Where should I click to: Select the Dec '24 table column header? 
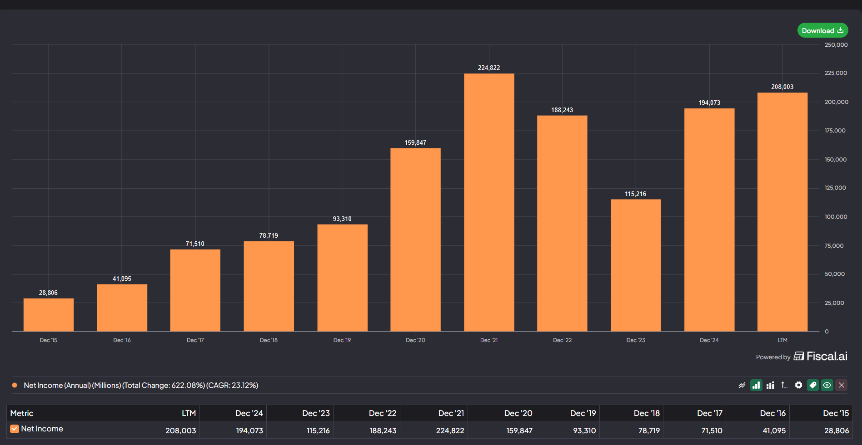coord(249,413)
